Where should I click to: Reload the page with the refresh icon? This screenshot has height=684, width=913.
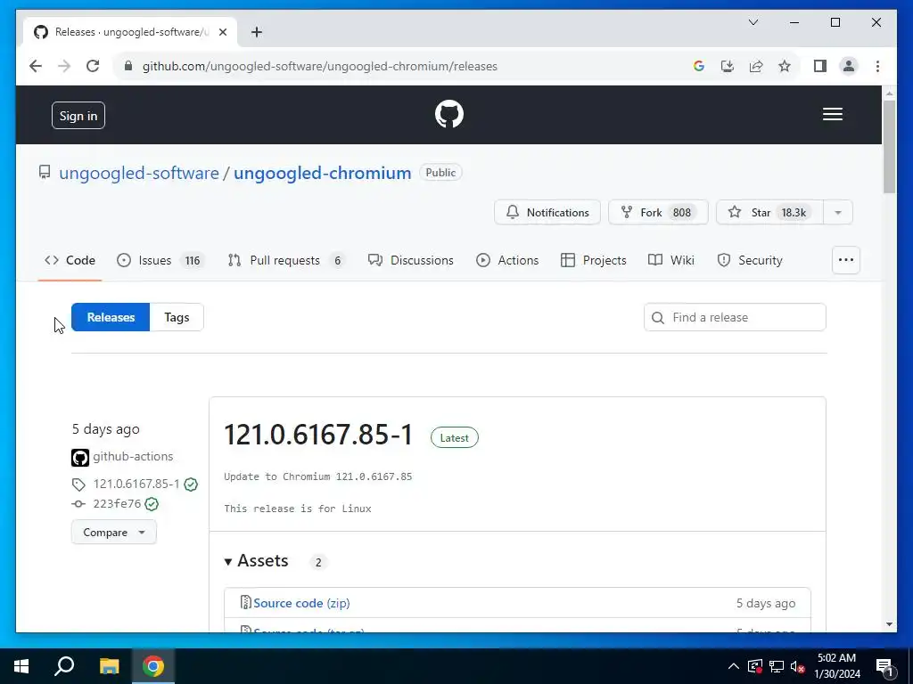click(93, 66)
